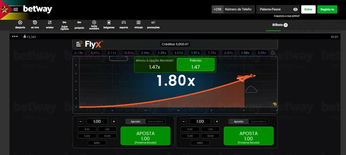
Task: Click MÁX. in the first bet panel
Action: click(97, 143)
